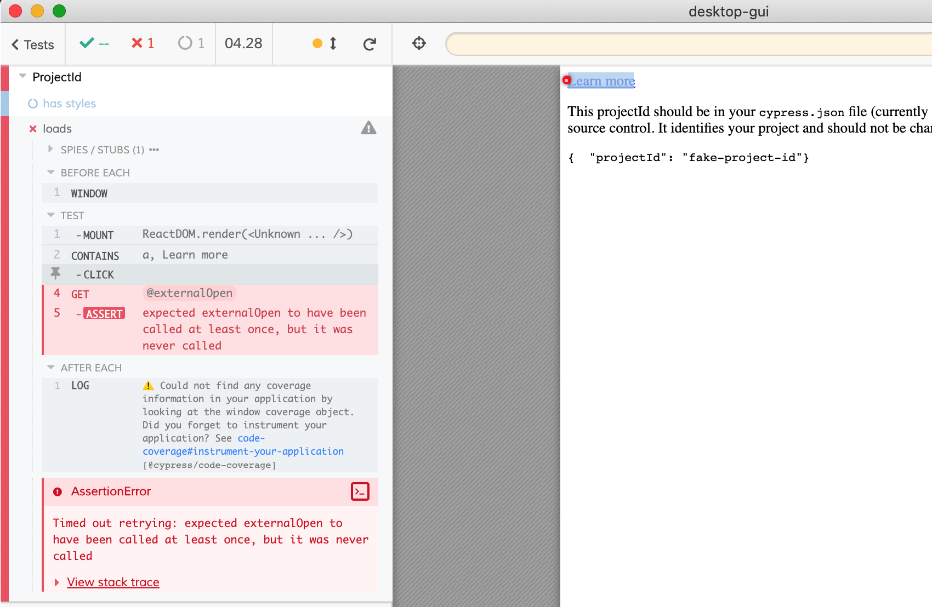Expand View stack trace
Viewport: 932px width, 607px height.
click(x=112, y=582)
